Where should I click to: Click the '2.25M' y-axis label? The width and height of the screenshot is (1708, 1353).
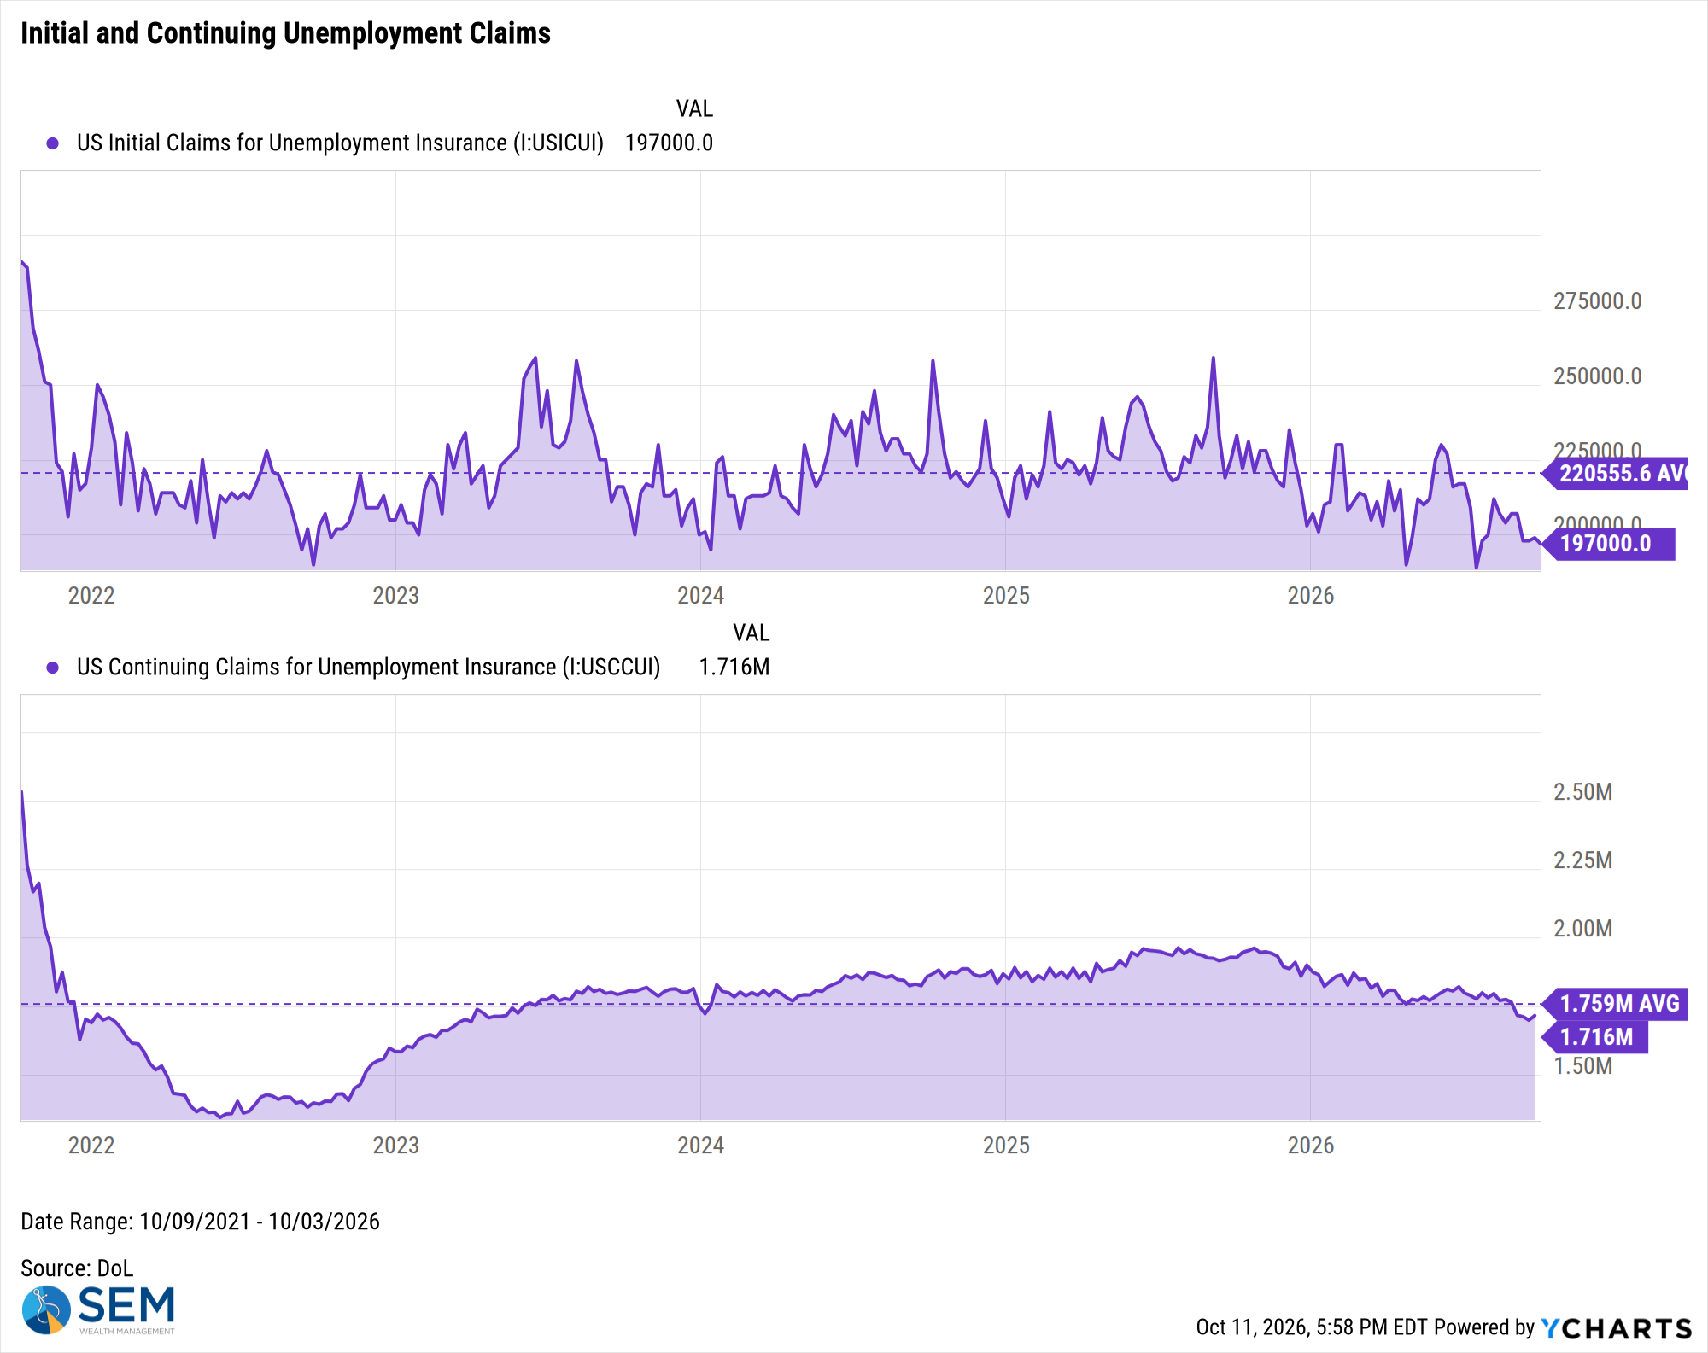[1582, 860]
